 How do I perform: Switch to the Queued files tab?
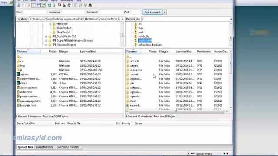[x=25, y=147]
